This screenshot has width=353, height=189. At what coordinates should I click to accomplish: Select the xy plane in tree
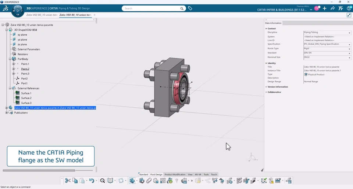click(x=22, y=35)
